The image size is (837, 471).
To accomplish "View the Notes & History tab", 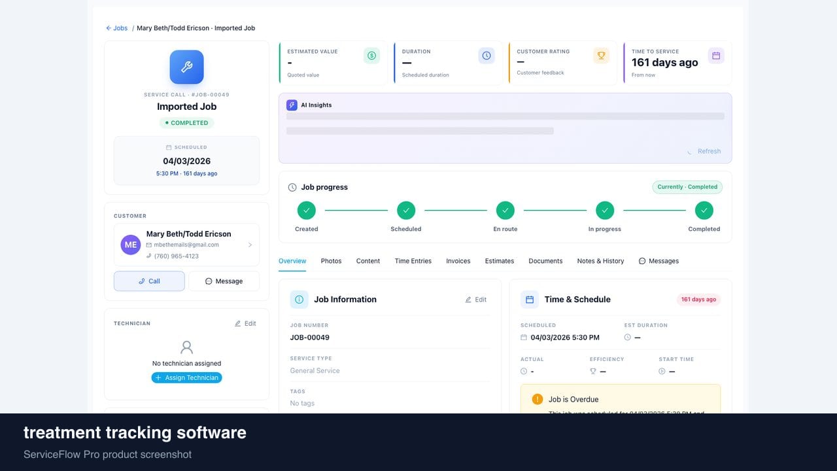I will click(x=600, y=261).
